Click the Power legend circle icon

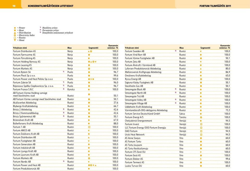(x=15, y=28)
